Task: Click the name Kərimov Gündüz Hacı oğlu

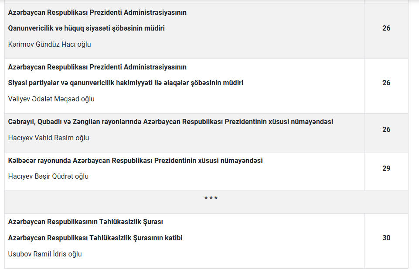Action: [x=49, y=44]
